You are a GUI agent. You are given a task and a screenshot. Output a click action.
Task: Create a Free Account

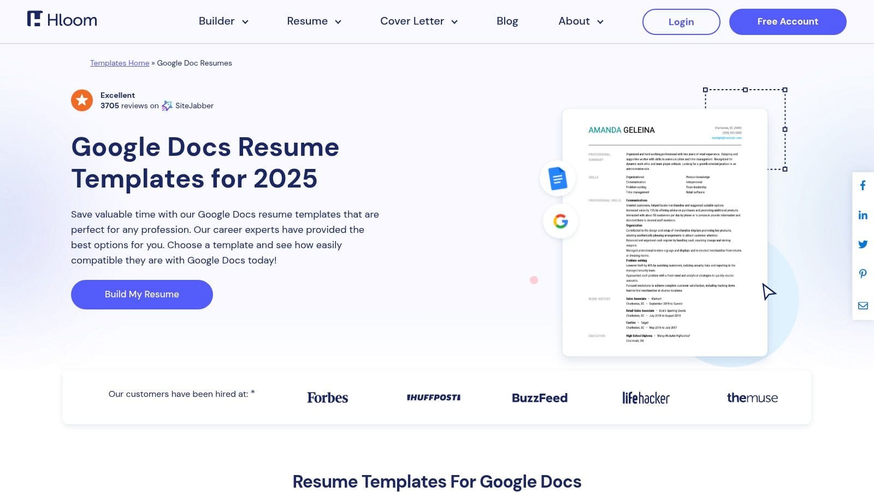coord(787,21)
